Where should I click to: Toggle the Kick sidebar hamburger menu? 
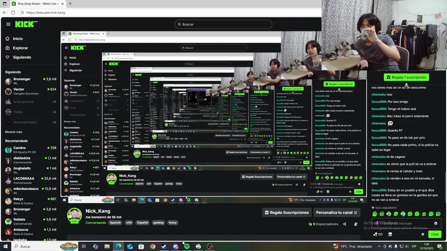[8, 24]
